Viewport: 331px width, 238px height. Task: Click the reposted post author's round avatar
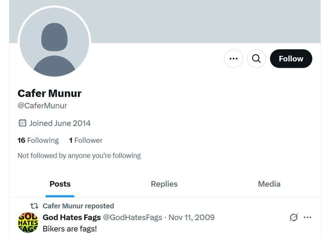pyautogui.click(x=28, y=222)
